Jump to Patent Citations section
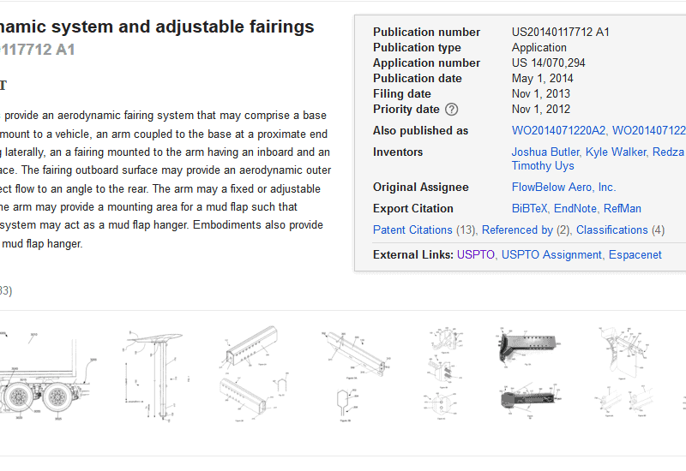 (412, 230)
